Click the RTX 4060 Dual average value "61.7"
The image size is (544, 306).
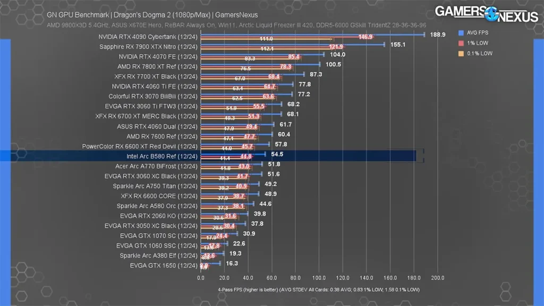285,124
